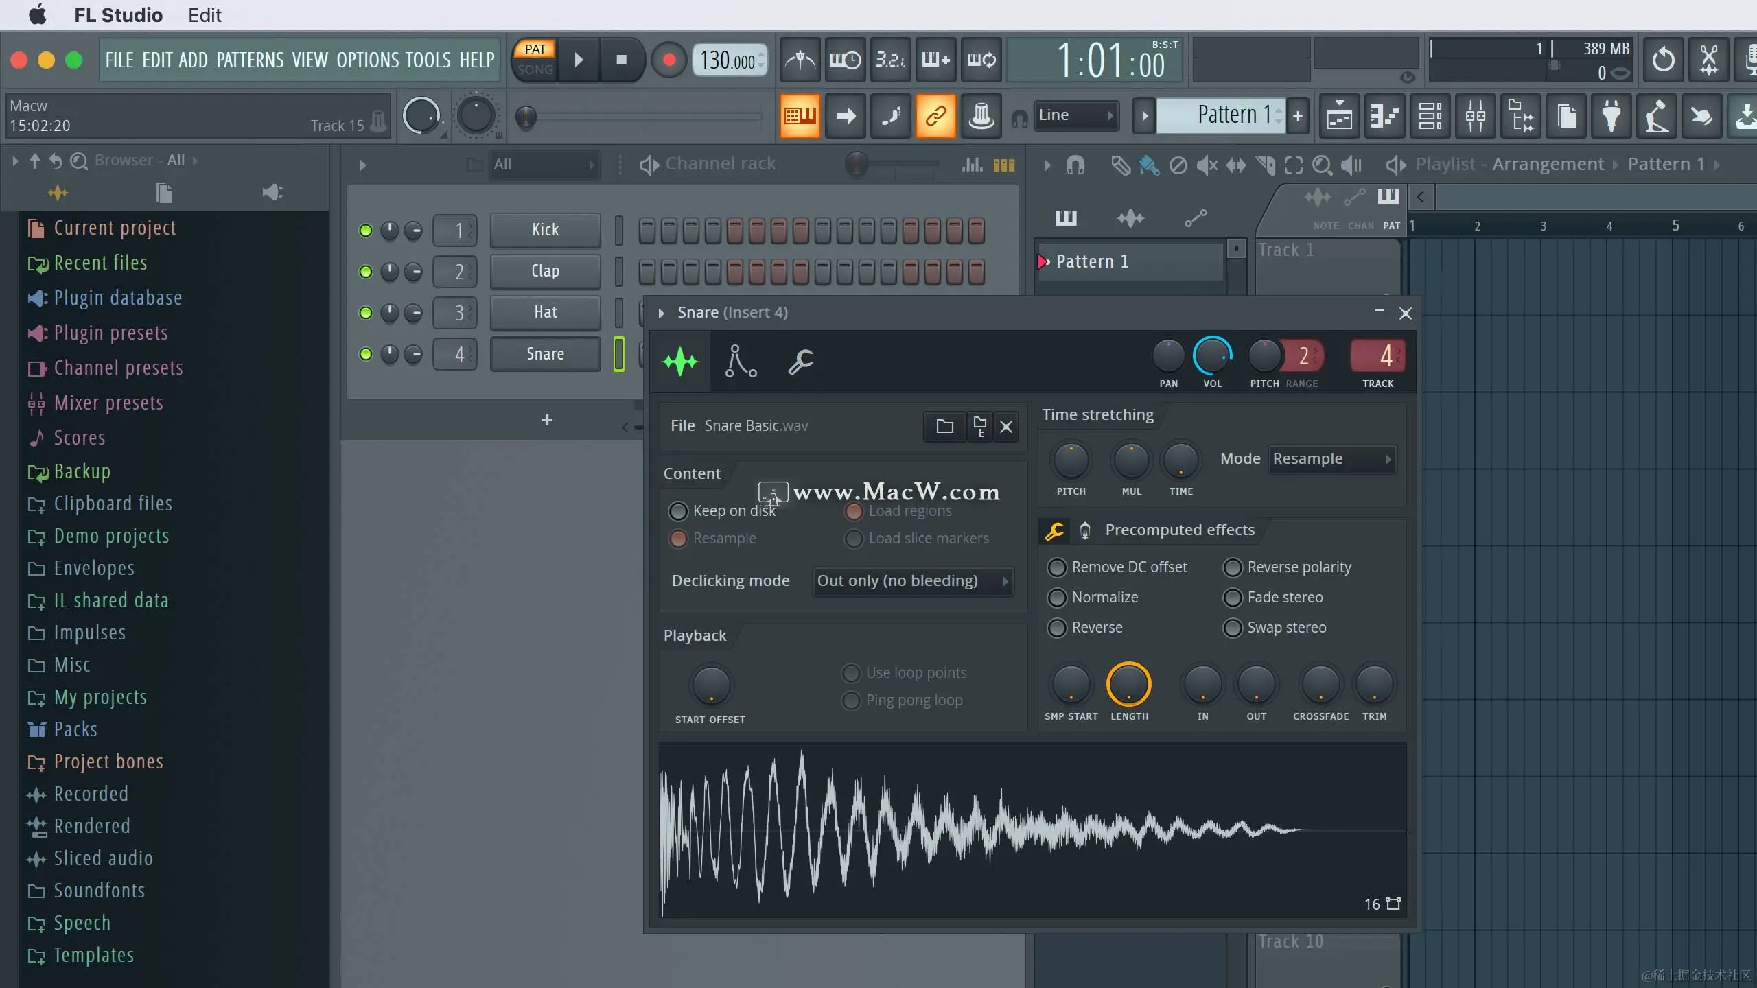
Task: Toggle wait for input before recording
Action: [x=845, y=60]
